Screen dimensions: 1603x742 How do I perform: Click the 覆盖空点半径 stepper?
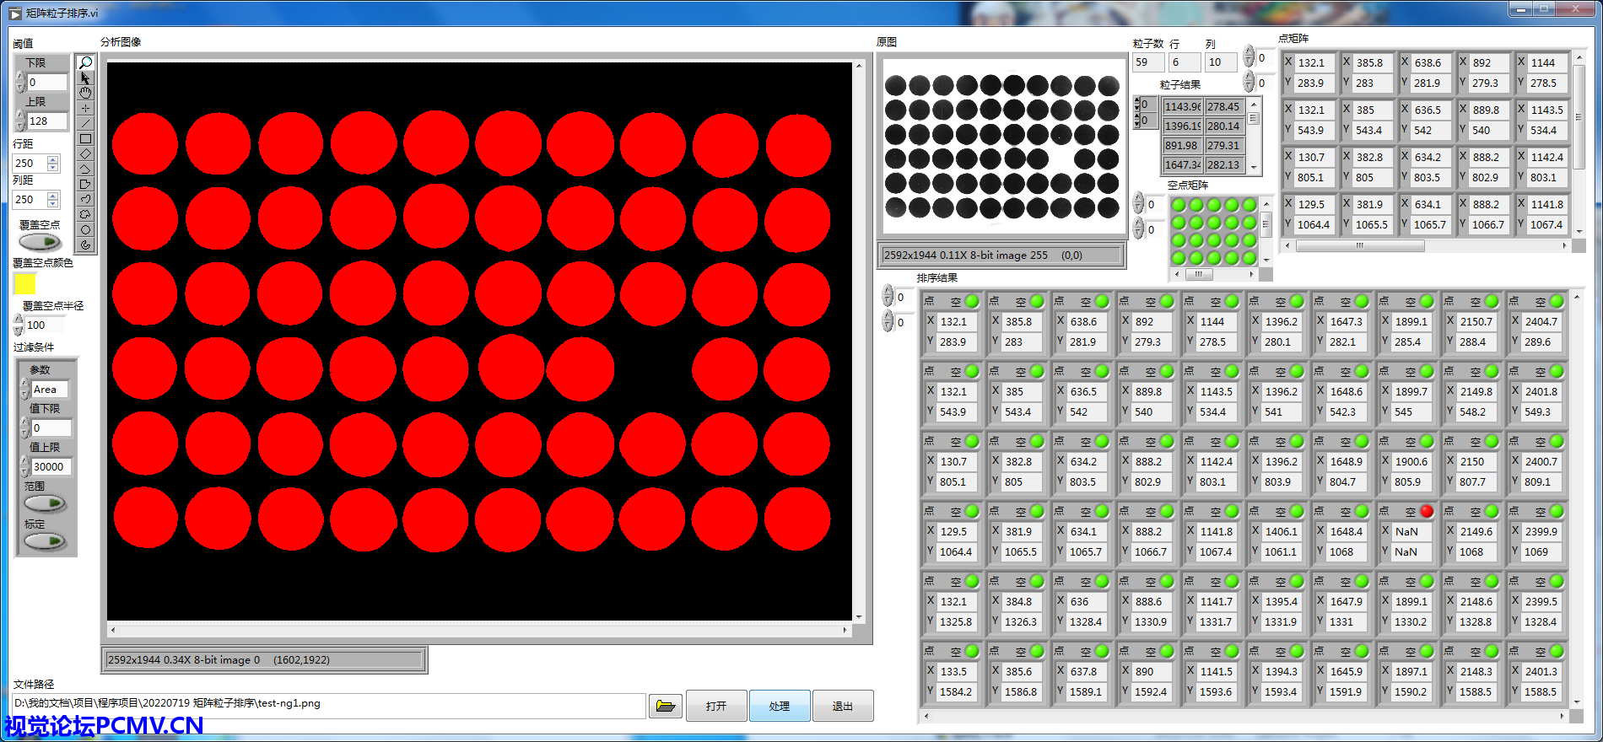tap(19, 325)
